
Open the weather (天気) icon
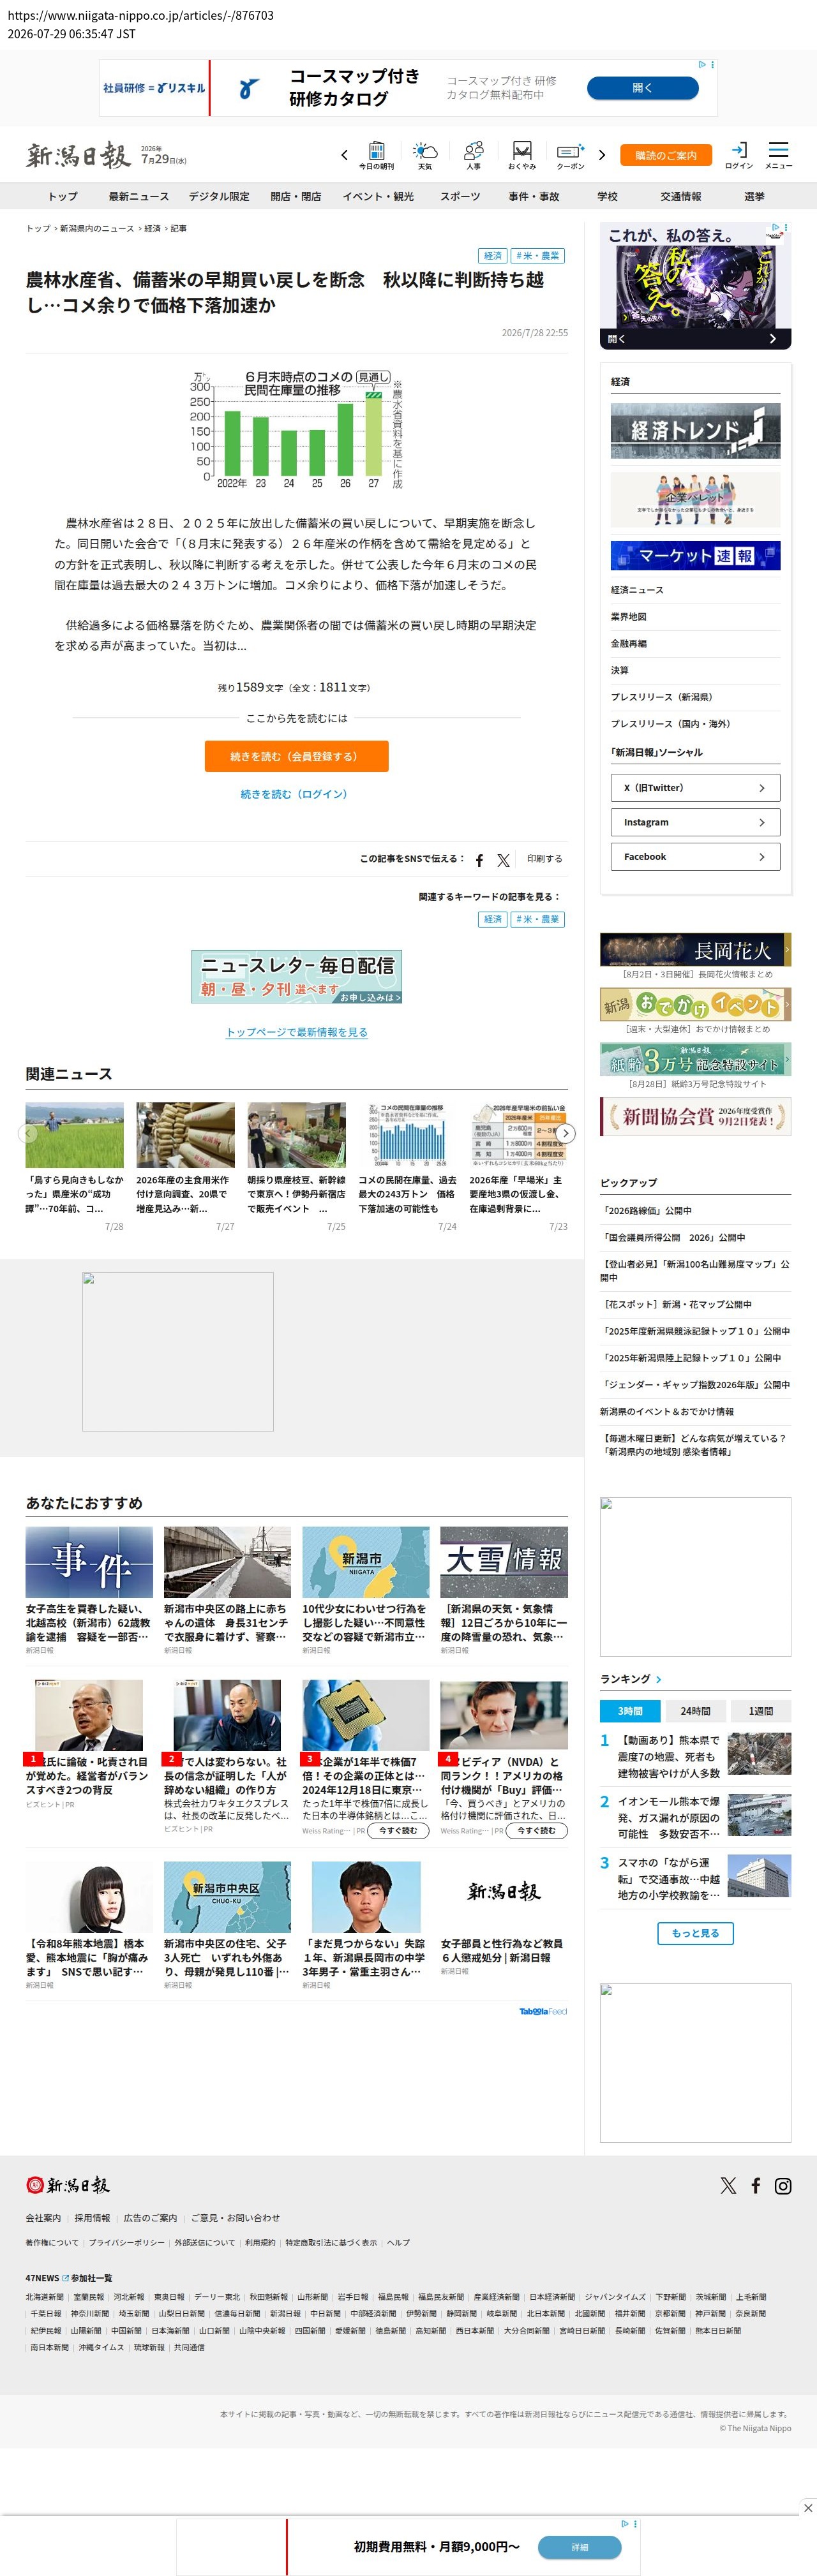425,155
